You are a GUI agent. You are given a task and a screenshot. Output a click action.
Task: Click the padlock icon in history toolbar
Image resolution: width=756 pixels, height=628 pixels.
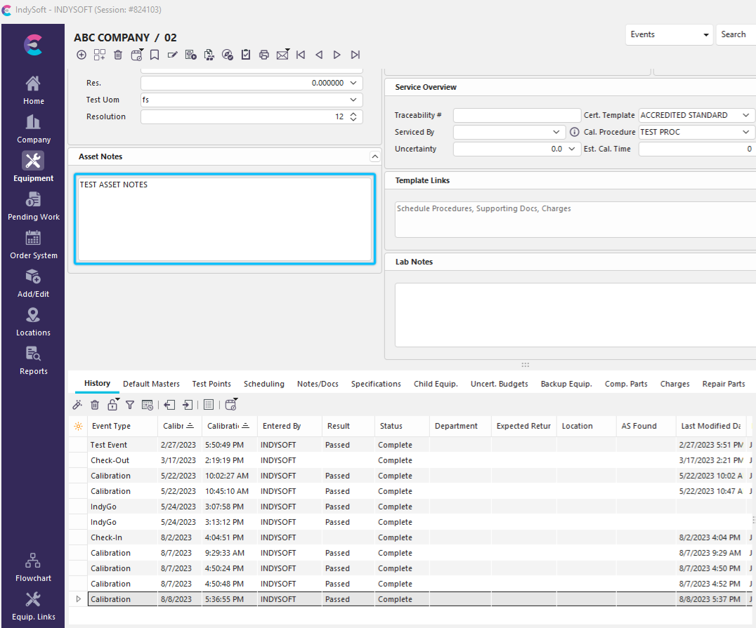[x=112, y=405]
